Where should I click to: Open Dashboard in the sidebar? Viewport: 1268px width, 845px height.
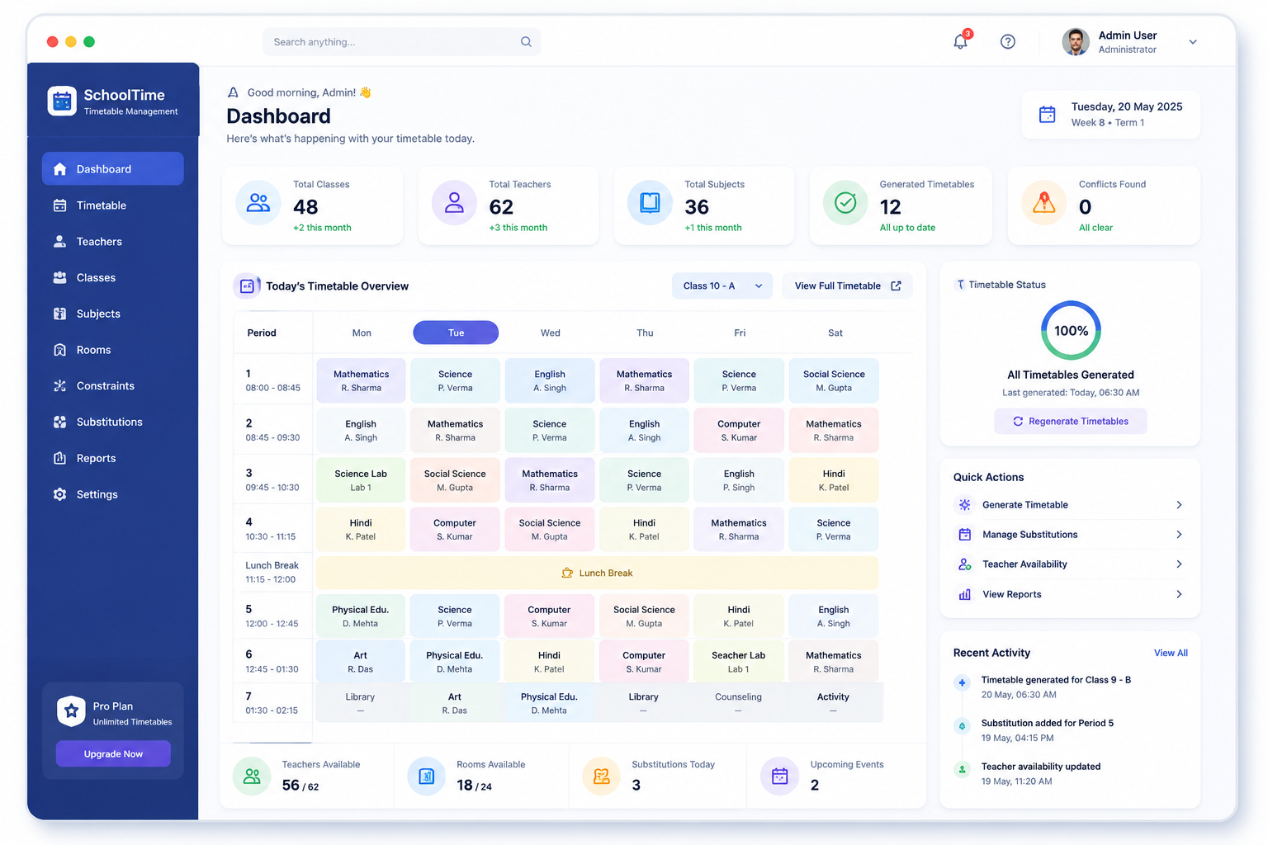[x=113, y=169]
